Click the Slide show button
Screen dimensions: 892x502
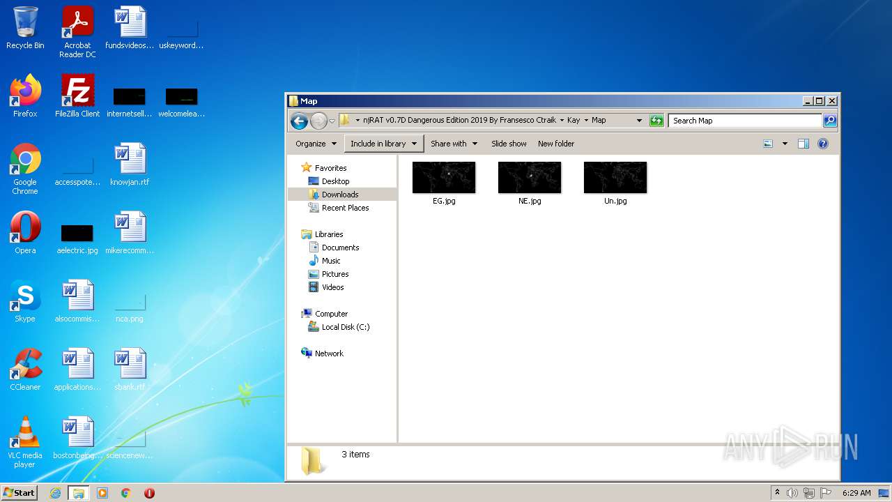[x=509, y=144]
